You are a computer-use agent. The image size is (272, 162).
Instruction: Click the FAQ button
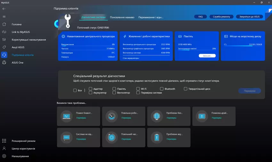point(200,17)
